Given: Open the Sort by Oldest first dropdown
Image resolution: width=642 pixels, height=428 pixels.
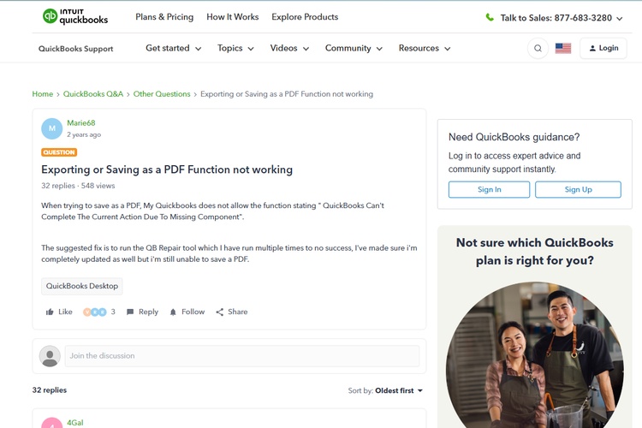Looking at the screenshot, I should (399, 390).
